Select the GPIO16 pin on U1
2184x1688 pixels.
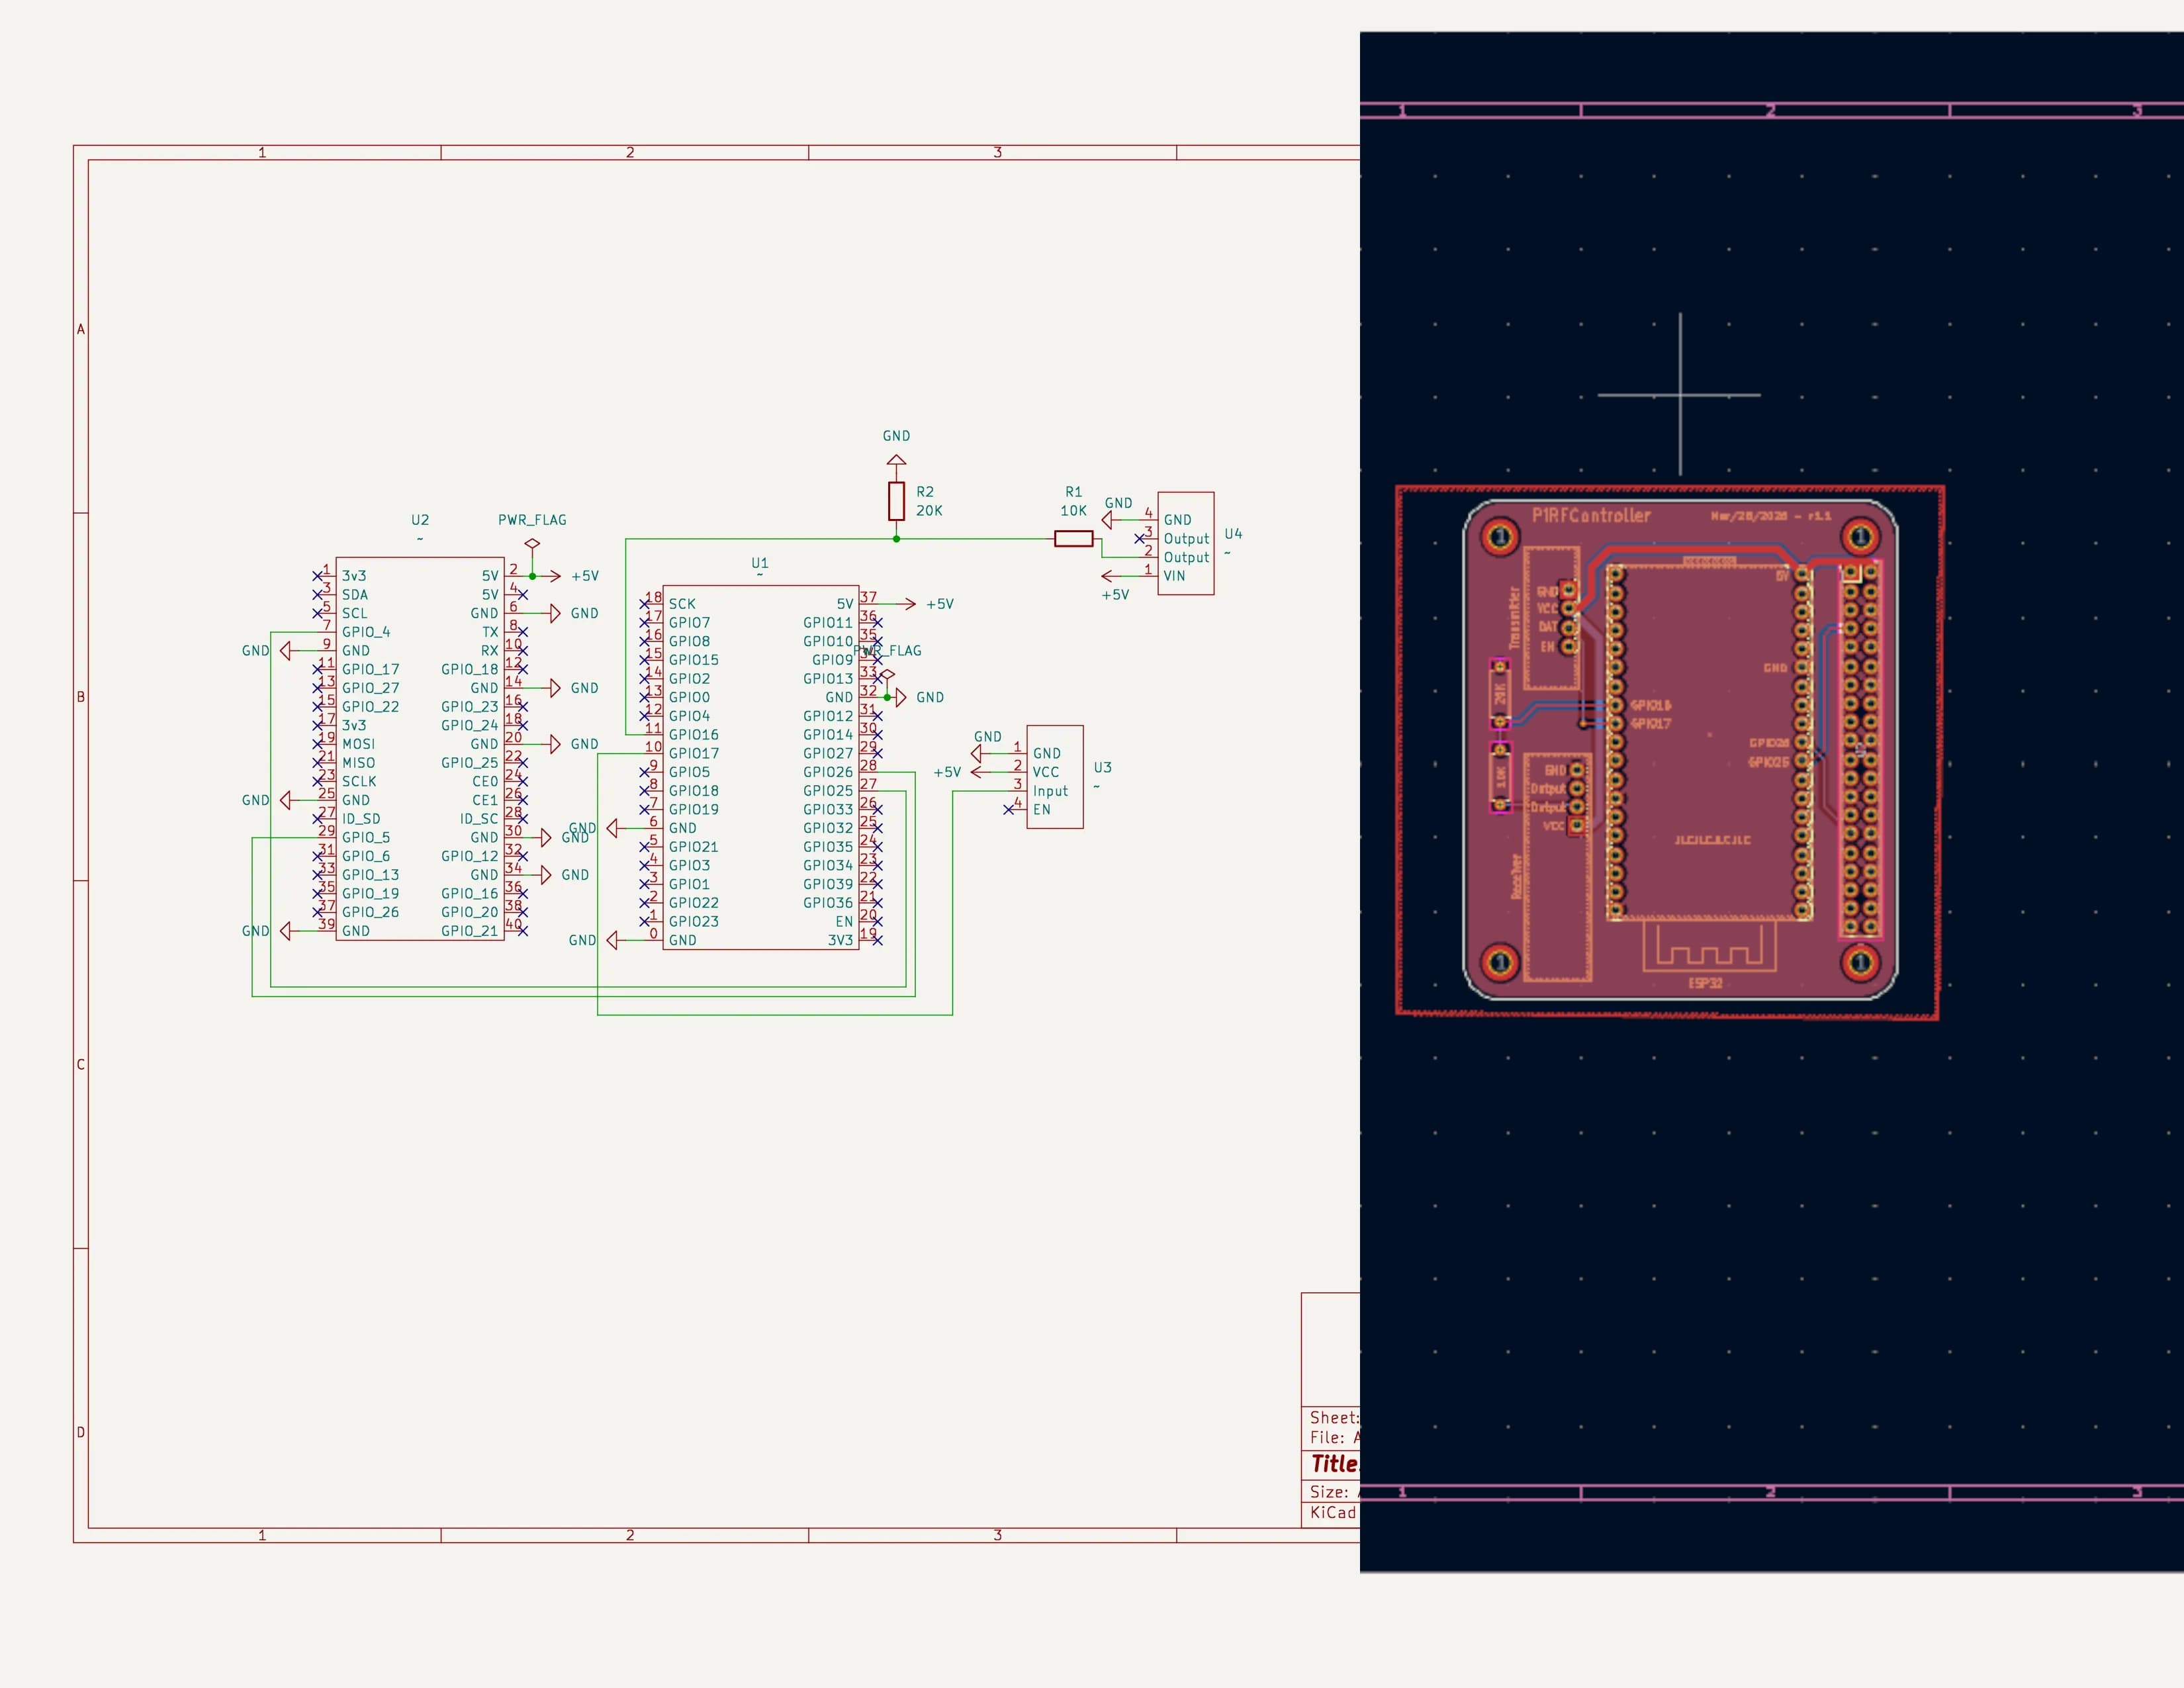[693, 734]
